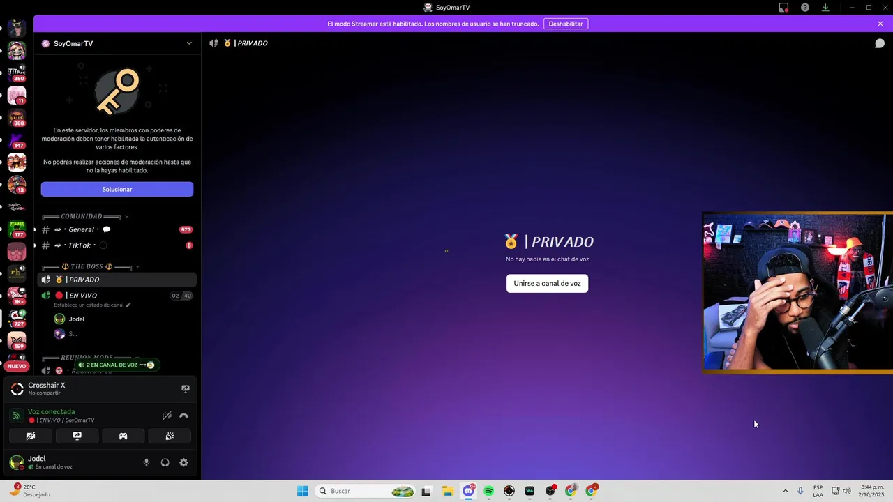The height and width of the screenshot is (502, 893).
Task: Share the Crosshair X screen icon
Action: pyautogui.click(x=186, y=388)
